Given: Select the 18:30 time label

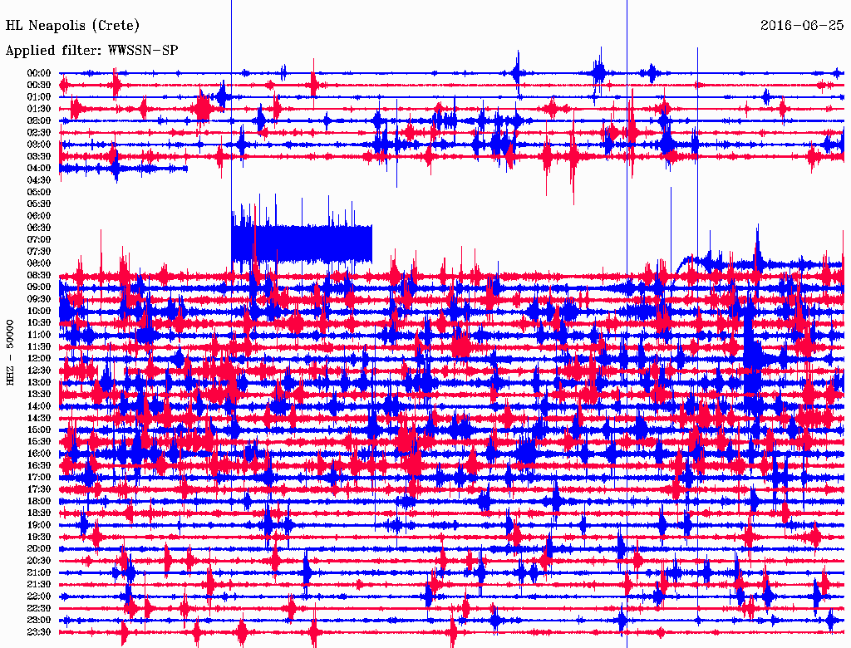Looking at the screenshot, I should tap(39, 513).
